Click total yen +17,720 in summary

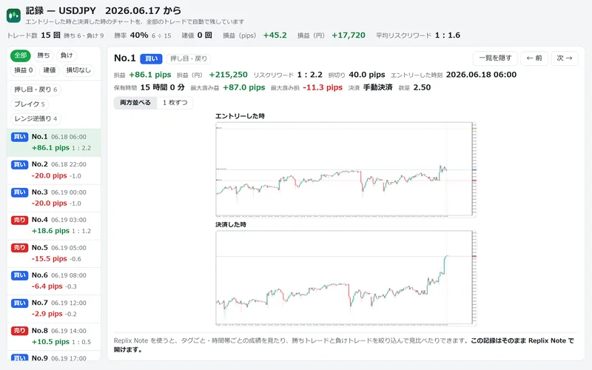click(349, 36)
